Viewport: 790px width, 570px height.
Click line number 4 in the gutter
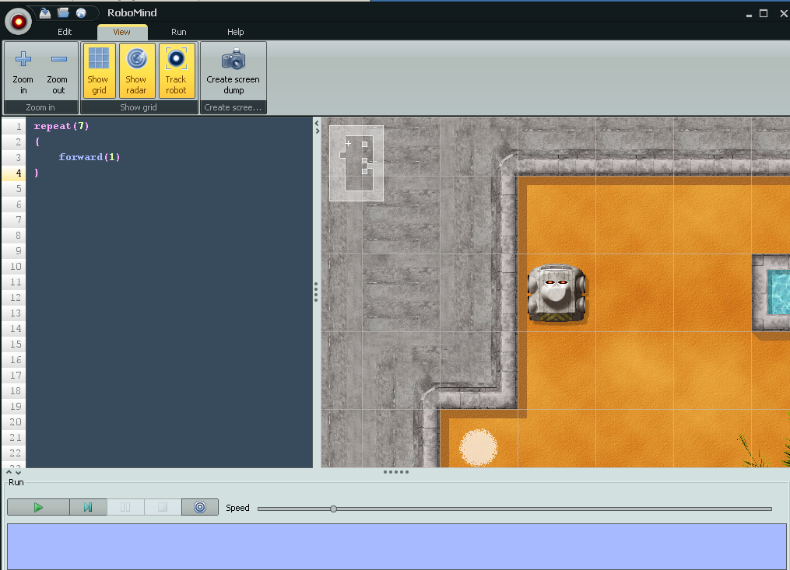(x=19, y=173)
